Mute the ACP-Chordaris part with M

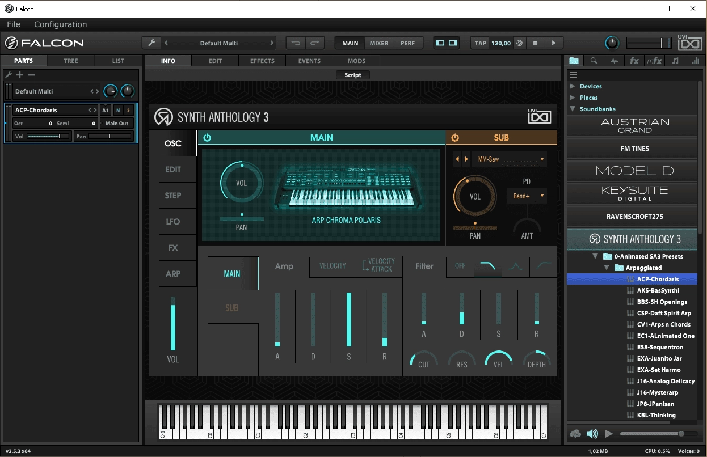pos(118,110)
